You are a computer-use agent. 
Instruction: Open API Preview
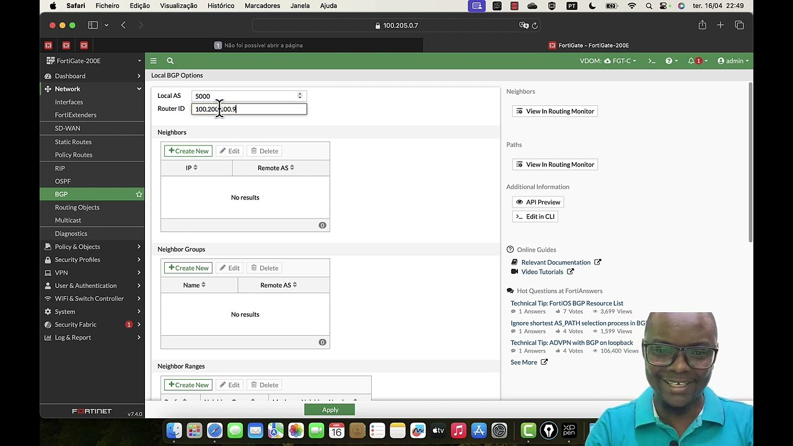pos(538,202)
